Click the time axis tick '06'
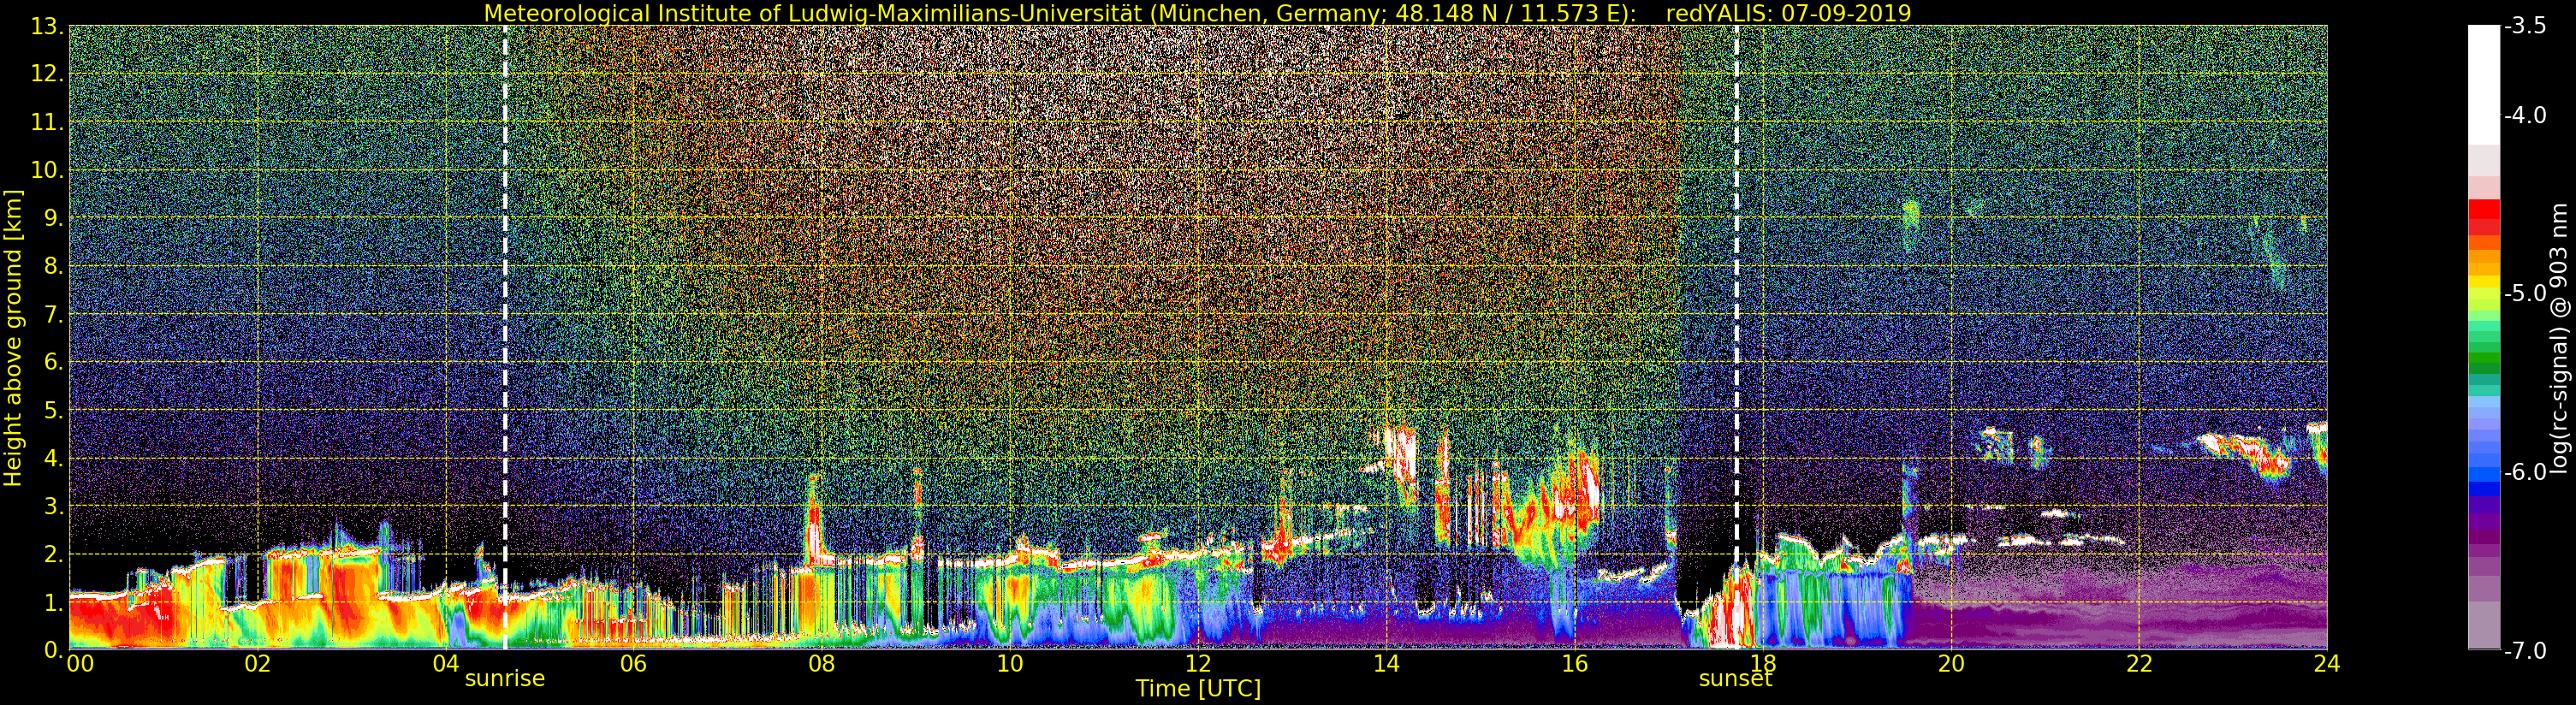2576x705 pixels. 633,663
